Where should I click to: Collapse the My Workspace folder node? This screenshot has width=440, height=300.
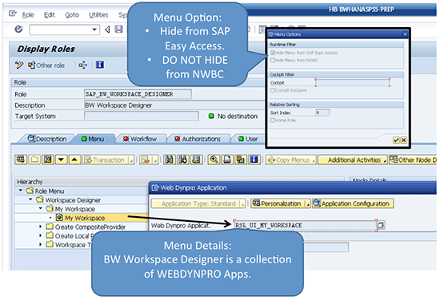[x=41, y=208]
